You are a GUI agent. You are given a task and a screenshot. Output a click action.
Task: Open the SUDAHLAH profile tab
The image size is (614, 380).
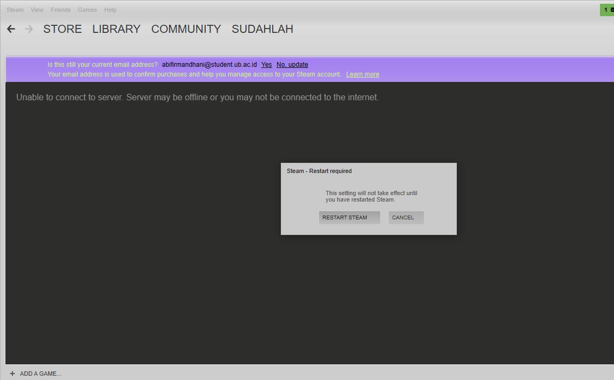[x=262, y=29]
